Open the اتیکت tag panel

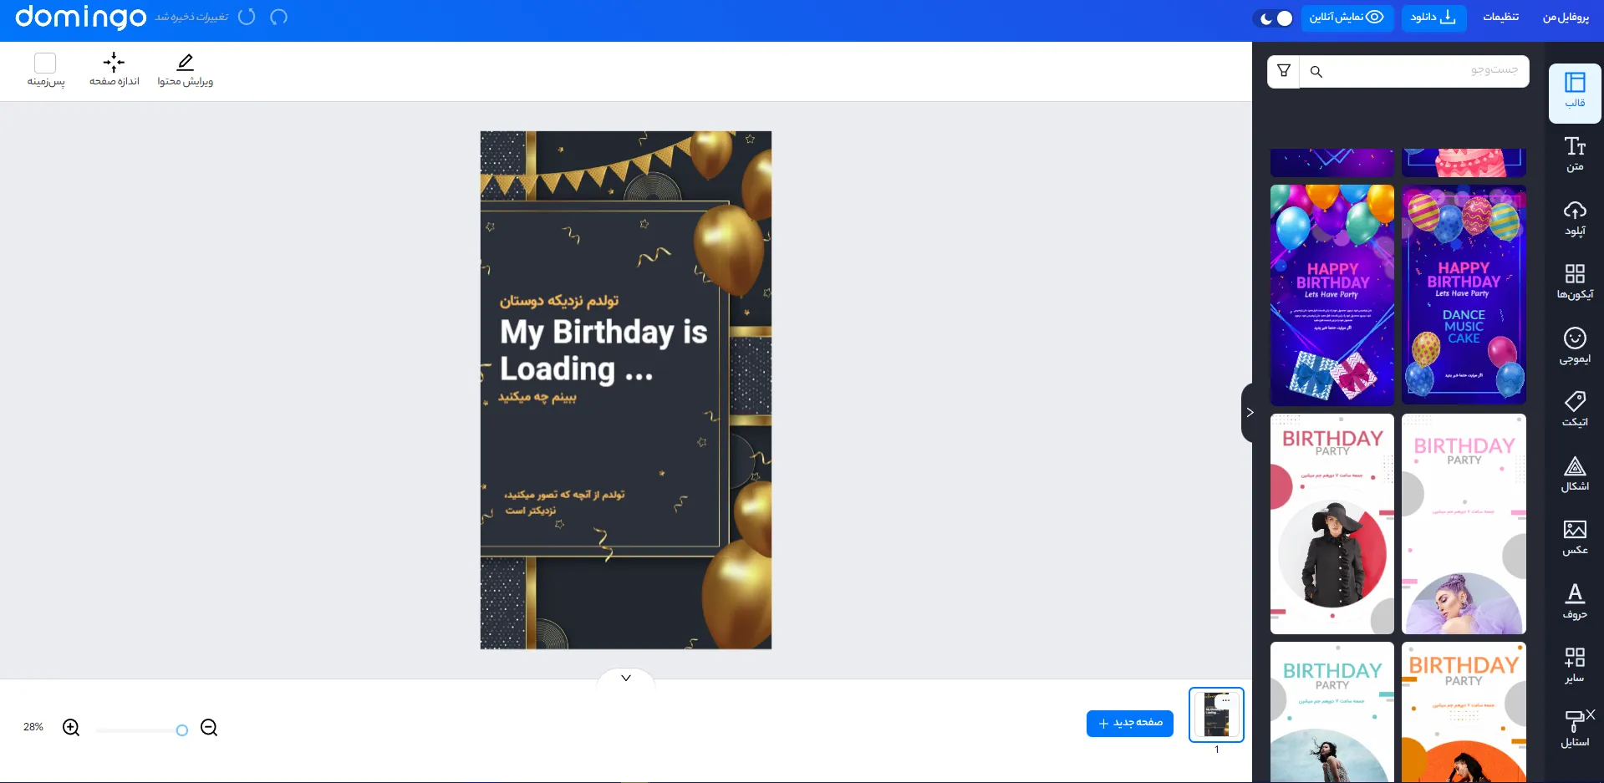(1575, 410)
